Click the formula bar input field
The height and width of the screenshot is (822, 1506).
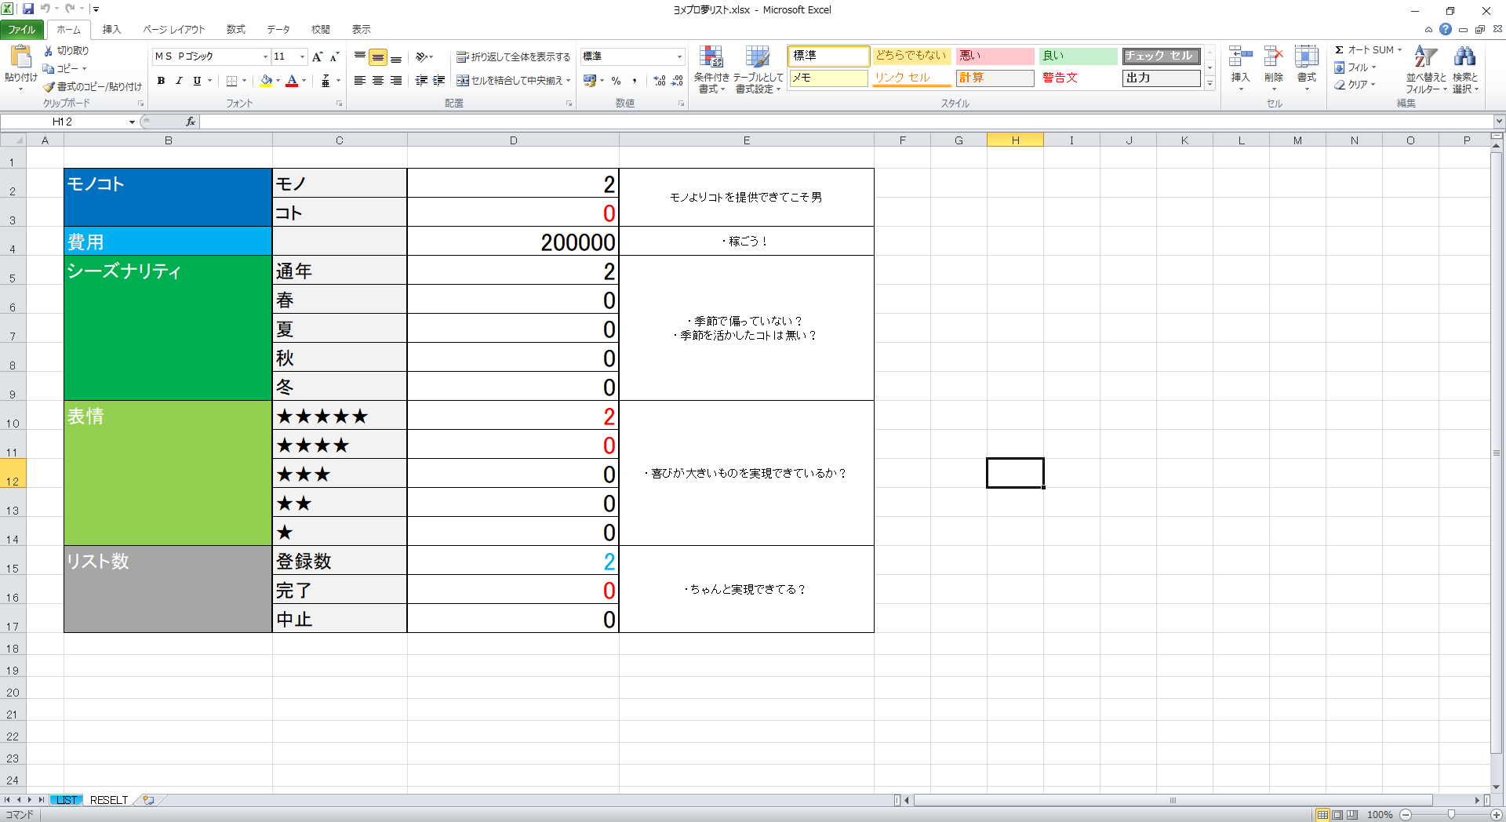(x=847, y=122)
